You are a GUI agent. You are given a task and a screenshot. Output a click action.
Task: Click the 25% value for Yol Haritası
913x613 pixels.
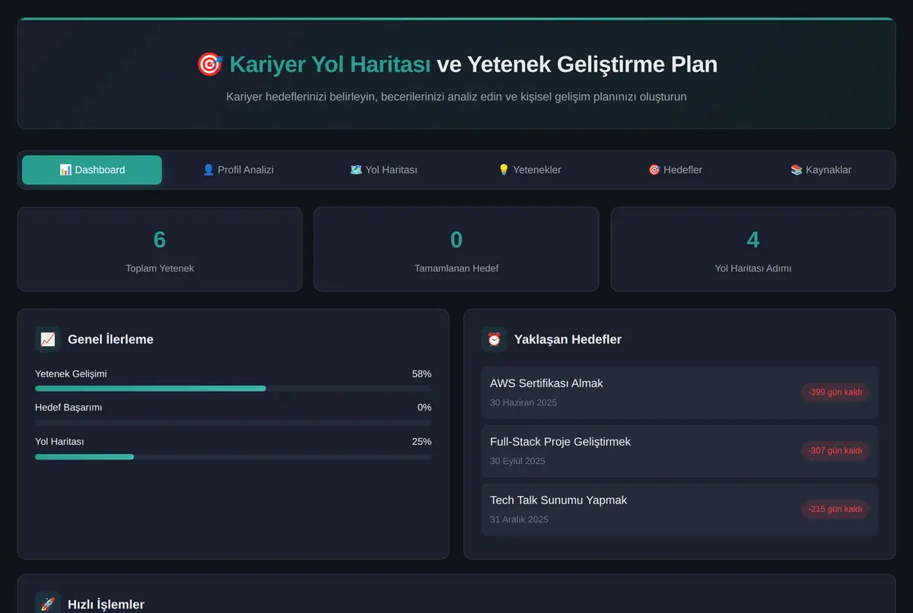click(x=422, y=442)
